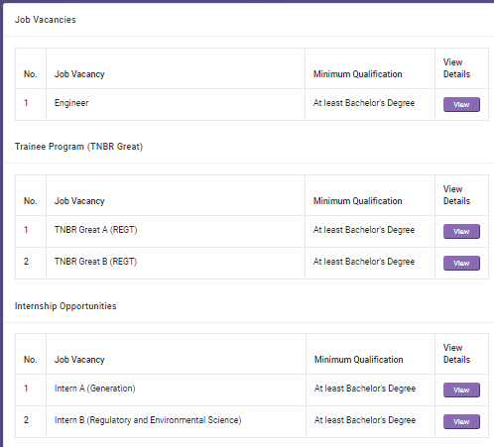Select the TNBR Great A (REGT) entry
The width and height of the screenshot is (494, 447).
pyautogui.click(x=95, y=230)
